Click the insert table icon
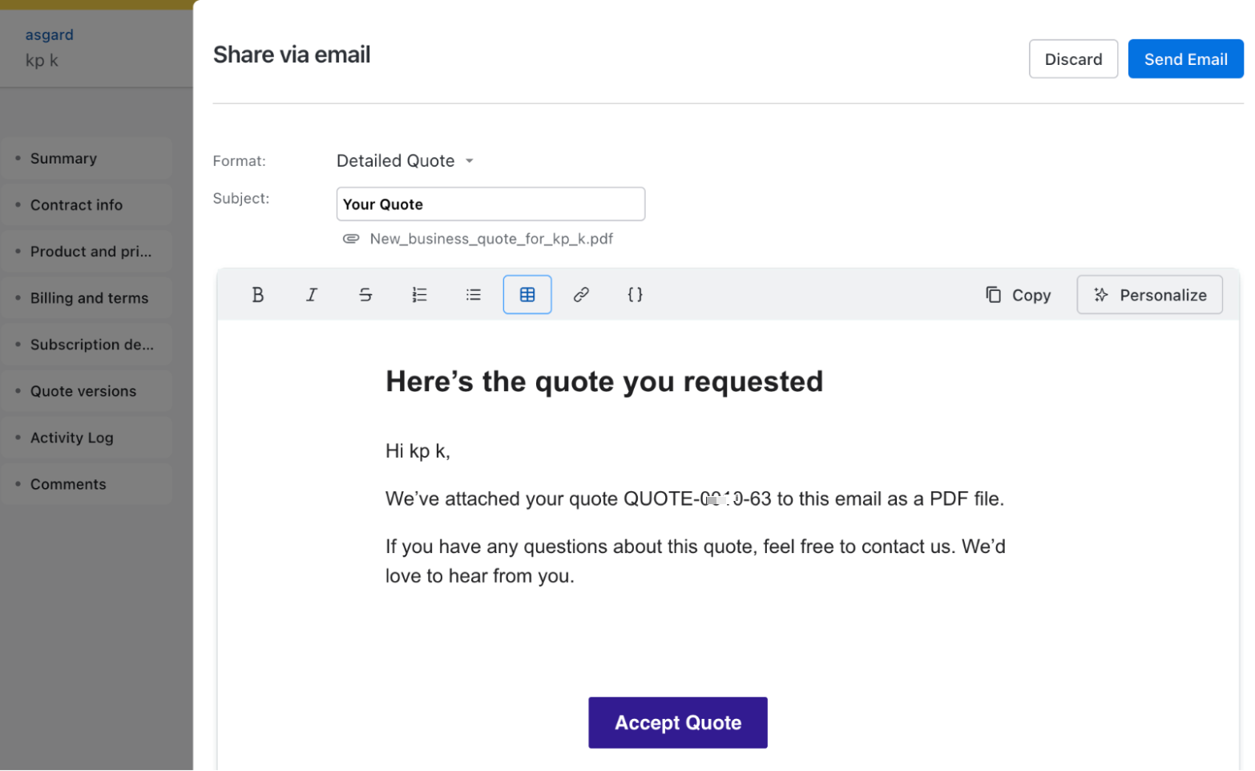This screenshot has width=1255, height=771. [527, 295]
